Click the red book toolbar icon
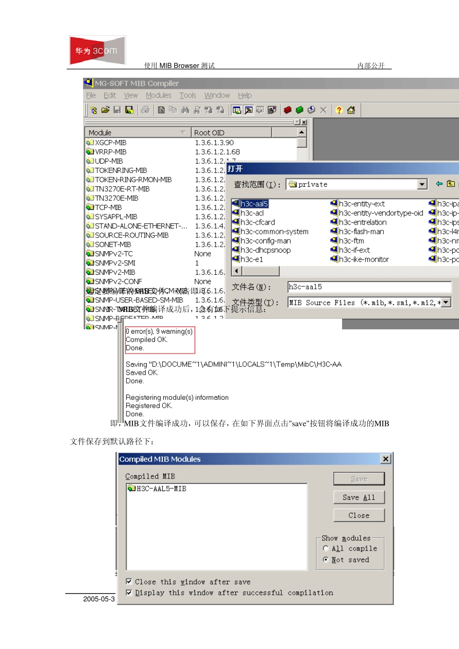The image size is (459, 649). click(288, 110)
